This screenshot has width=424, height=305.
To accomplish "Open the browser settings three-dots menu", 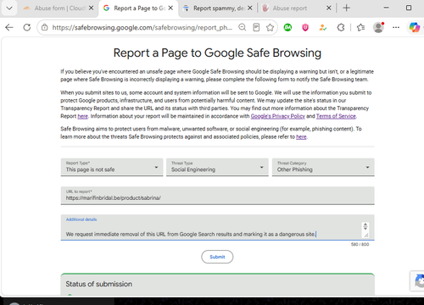I will (x=396, y=27).
